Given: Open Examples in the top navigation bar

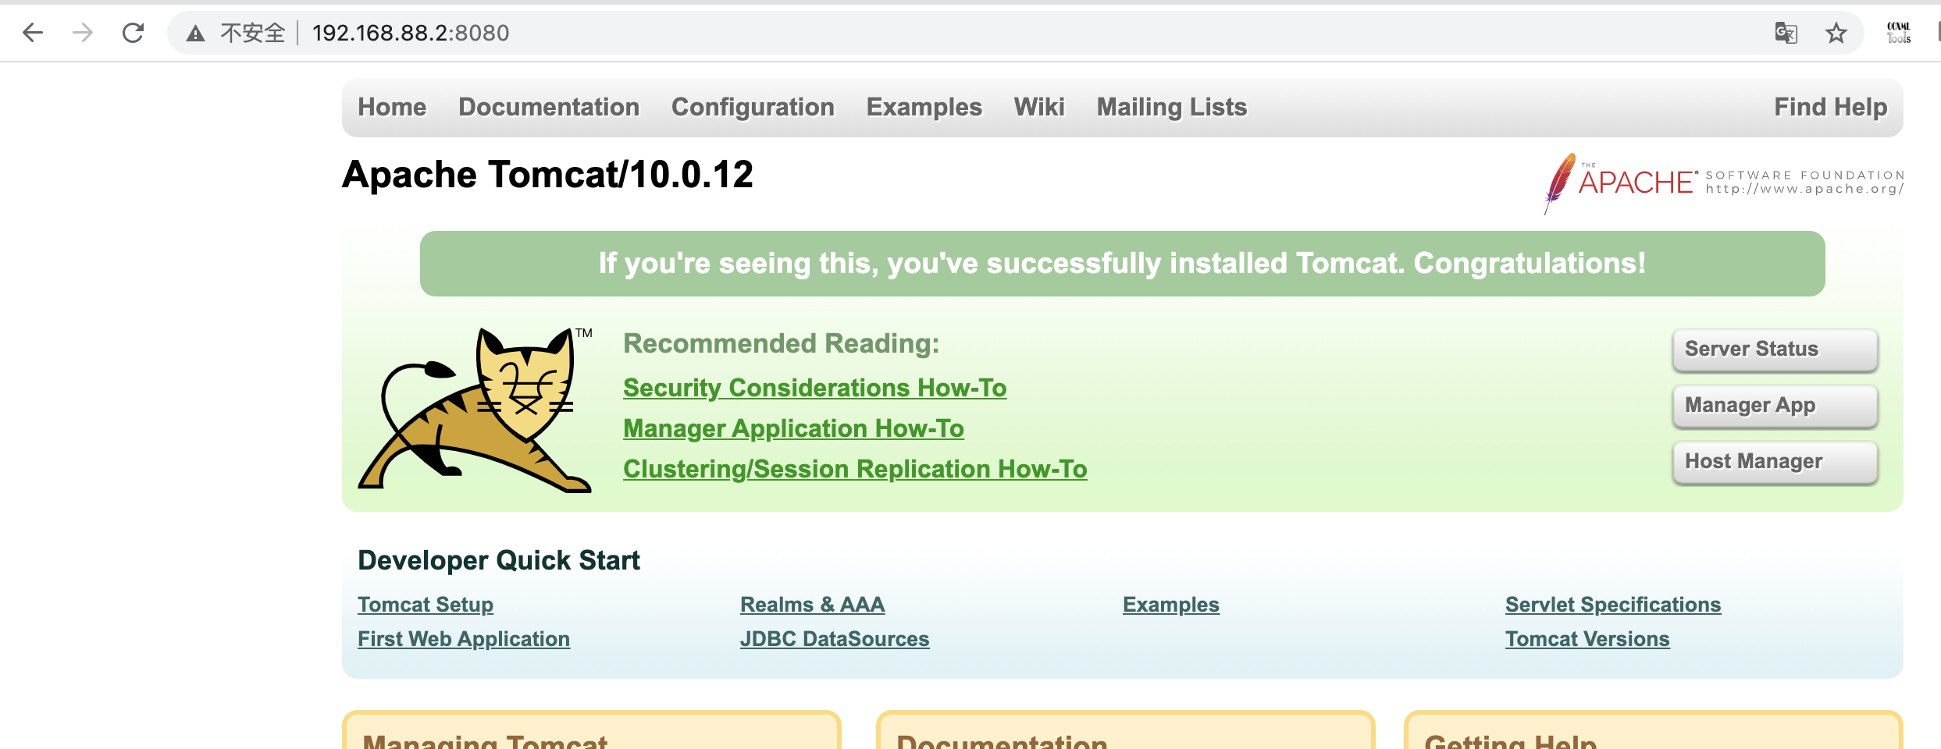Looking at the screenshot, I should click(x=924, y=107).
